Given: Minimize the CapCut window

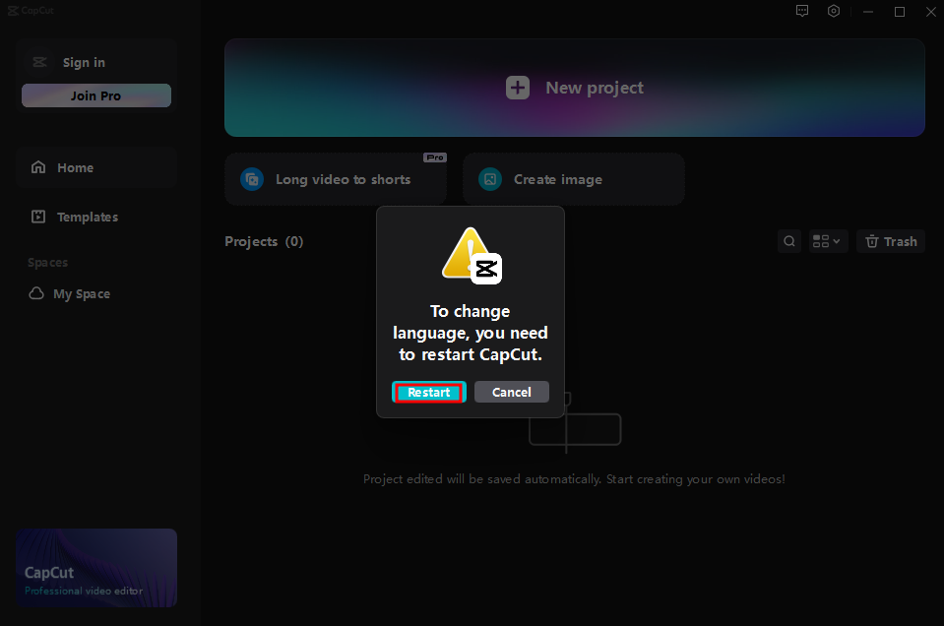Looking at the screenshot, I should (x=868, y=12).
